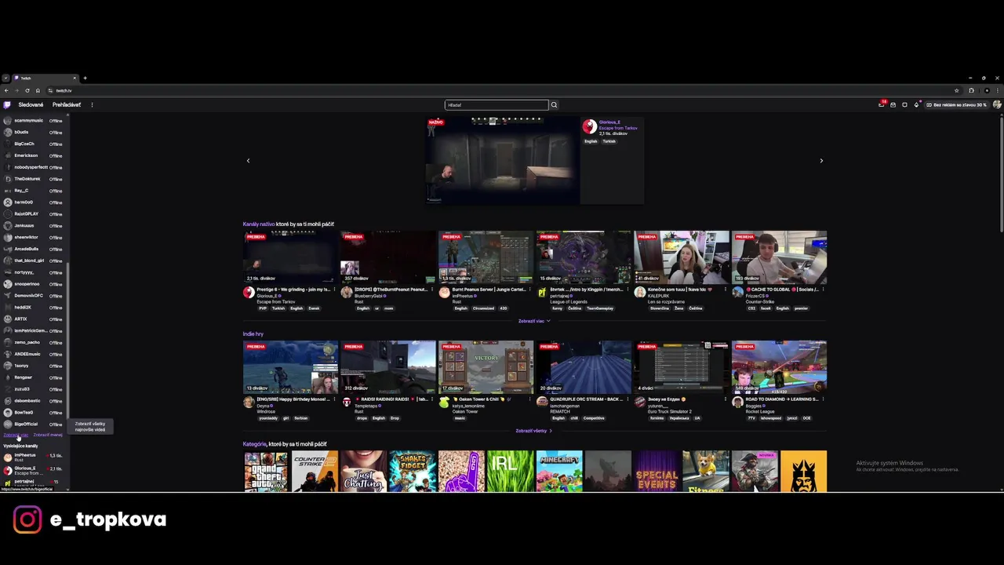
Task: Click Zobraziť menej in sidebar
Action: click(x=48, y=435)
